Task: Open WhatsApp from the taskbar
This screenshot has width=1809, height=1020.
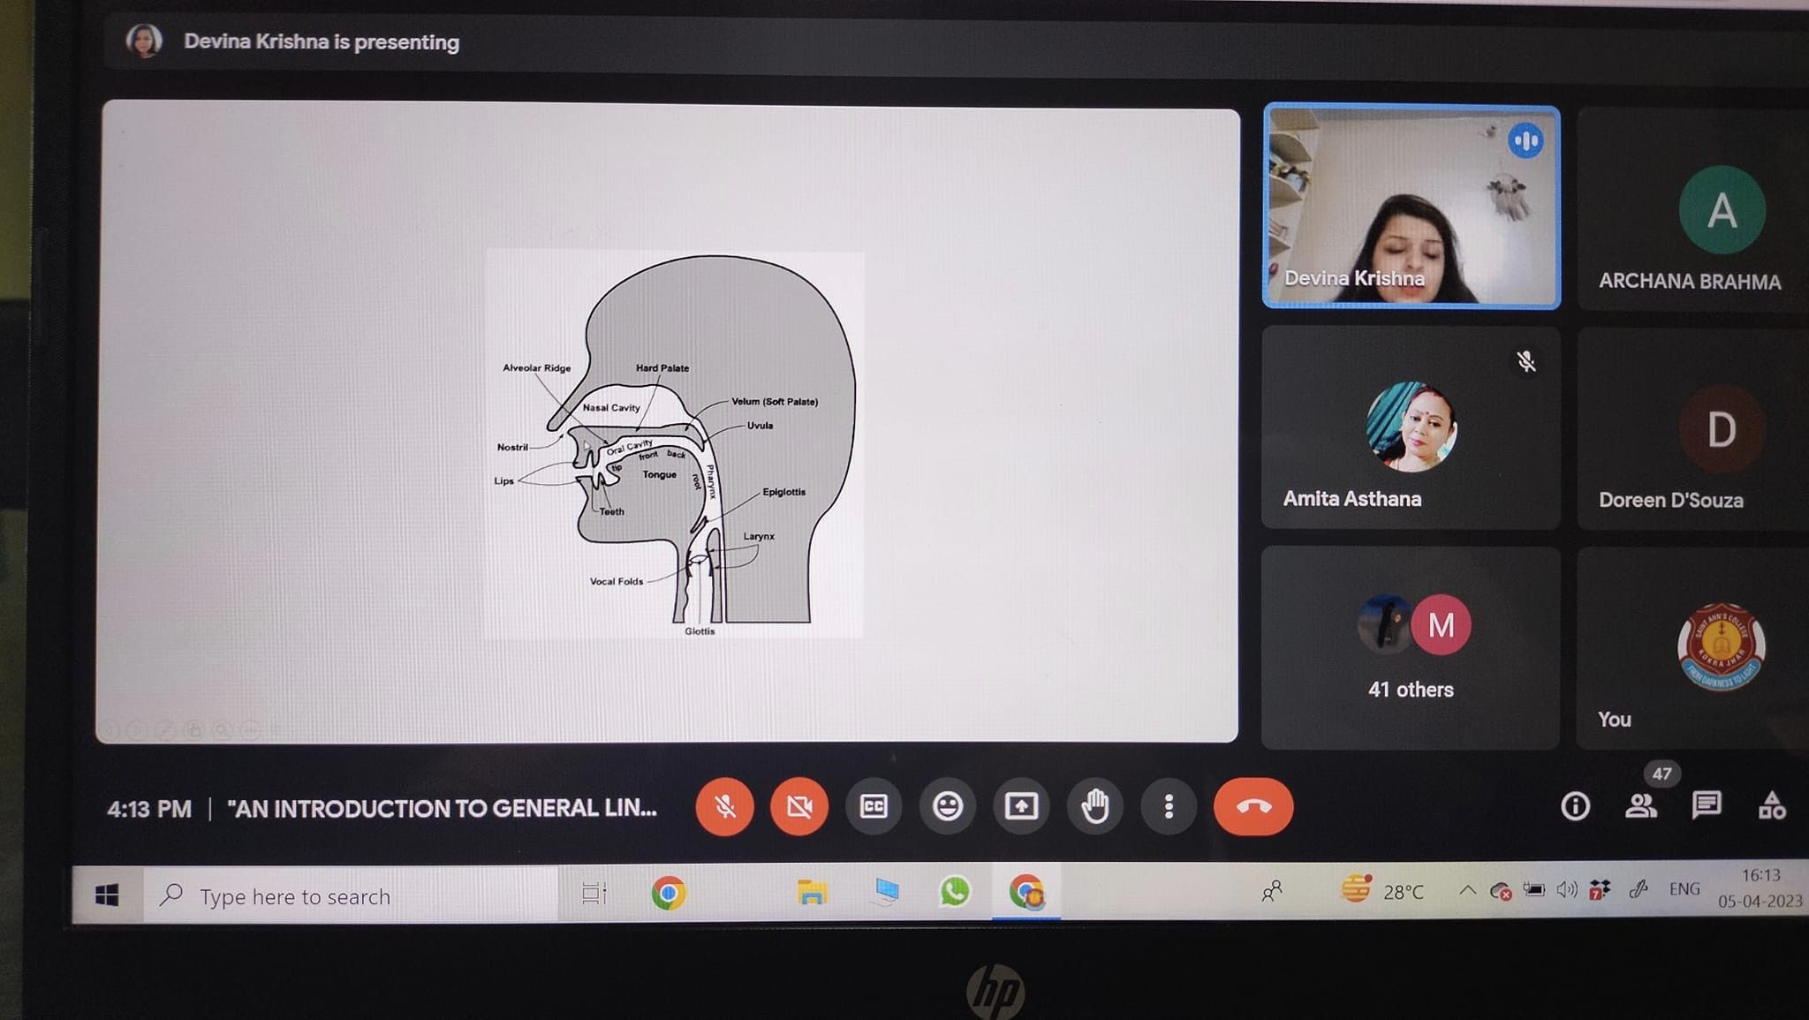Action: tap(954, 892)
